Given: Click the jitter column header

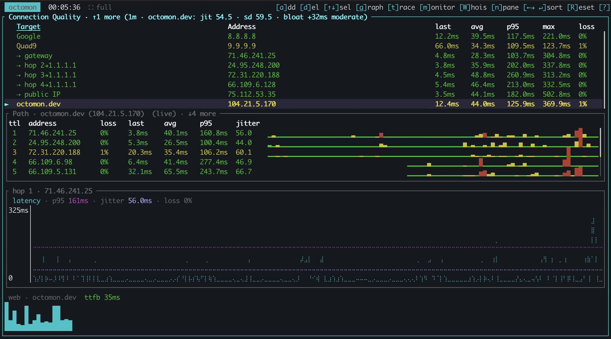Looking at the screenshot, I should point(248,123).
